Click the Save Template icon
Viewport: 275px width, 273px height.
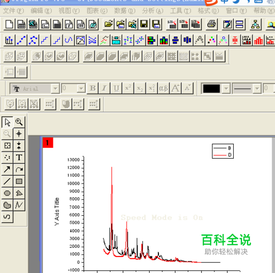pos(156,24)
